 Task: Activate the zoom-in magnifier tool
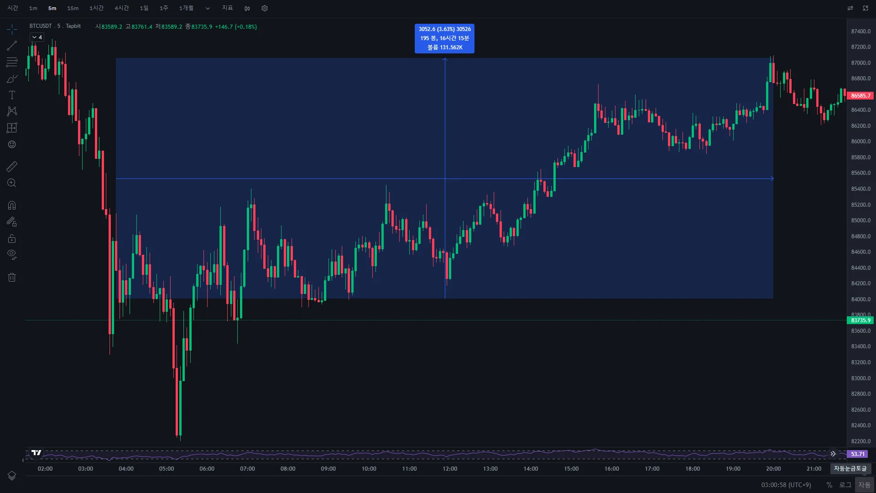pos(12,183)
